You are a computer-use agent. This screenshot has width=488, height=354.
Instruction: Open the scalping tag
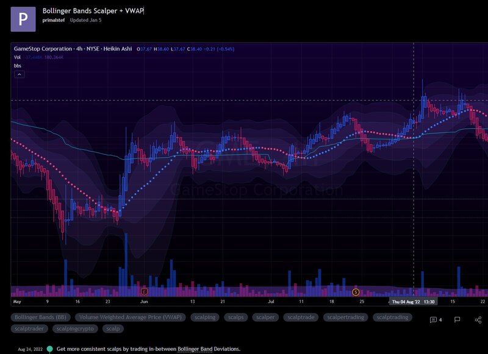click(205, 317)
